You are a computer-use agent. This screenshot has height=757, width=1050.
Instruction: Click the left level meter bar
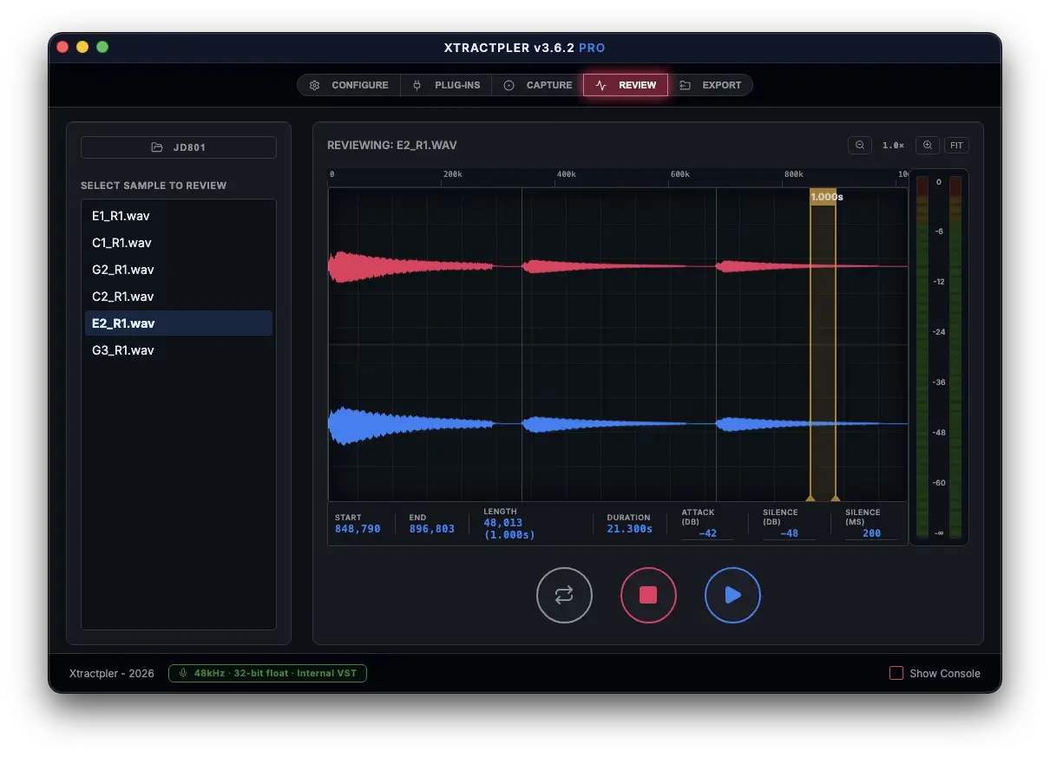tap(922, 359)
